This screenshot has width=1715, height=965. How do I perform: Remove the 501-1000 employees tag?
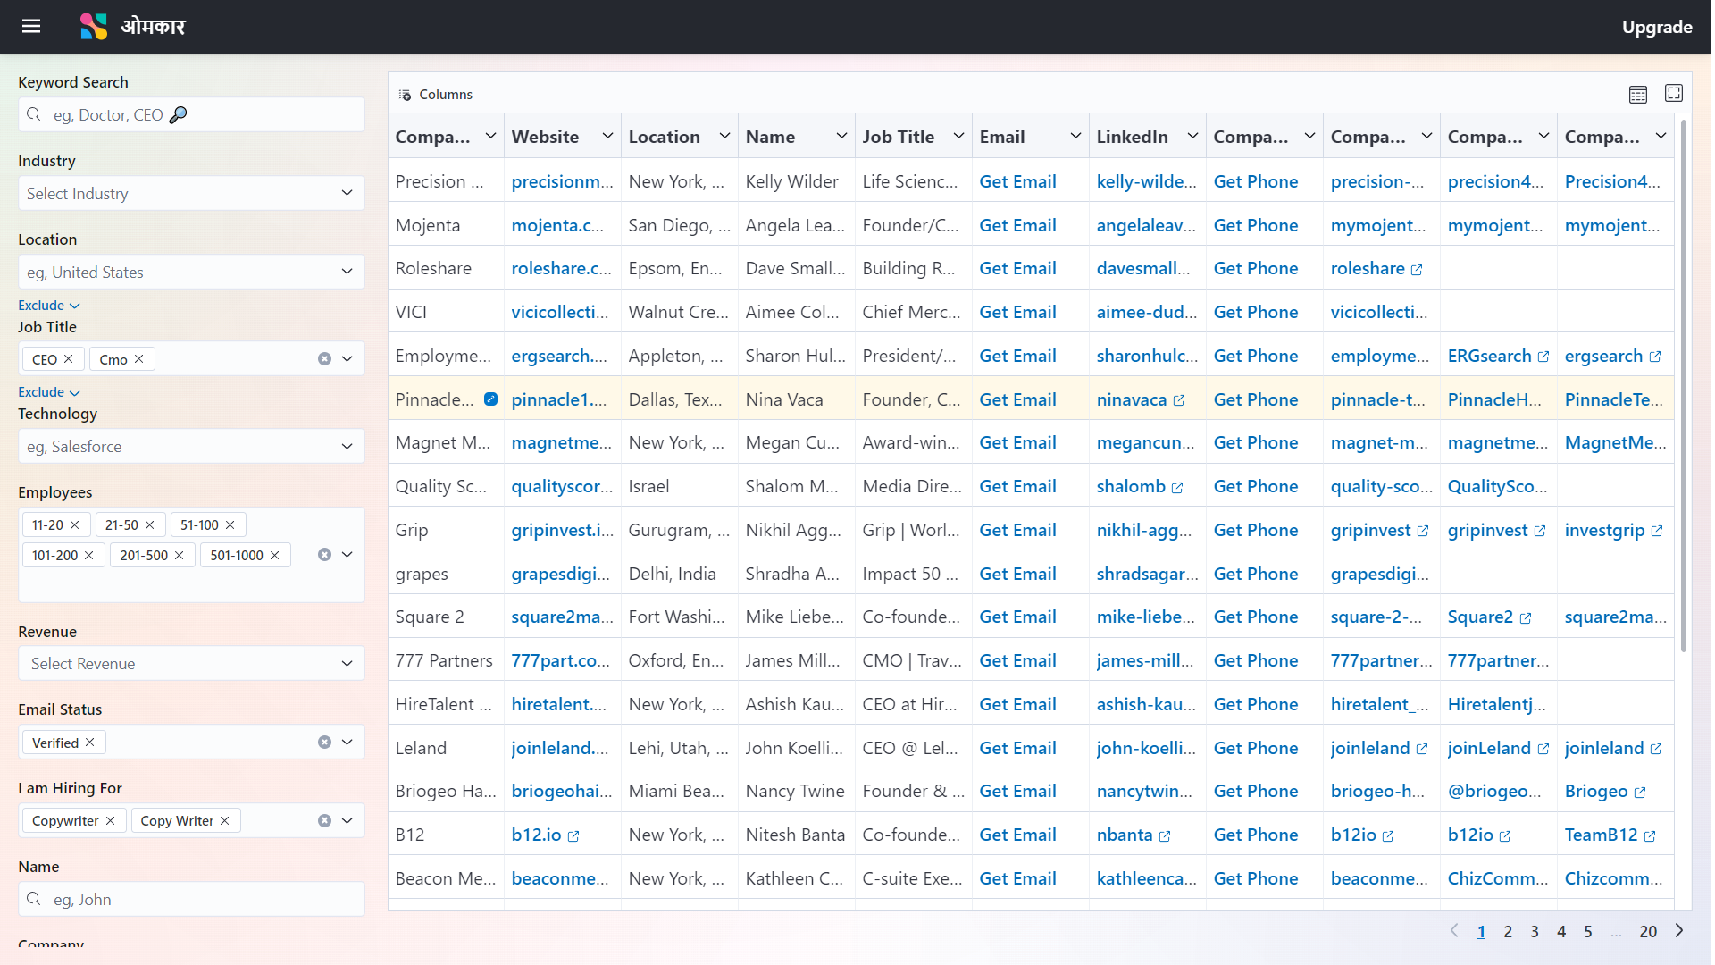[275, 555]
